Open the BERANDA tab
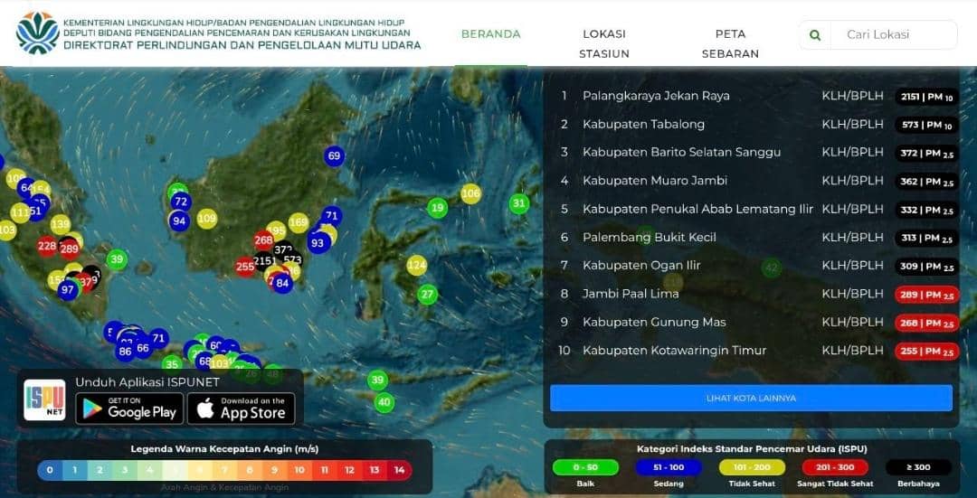Screen dimensions: 977x498 coord(491,34)
